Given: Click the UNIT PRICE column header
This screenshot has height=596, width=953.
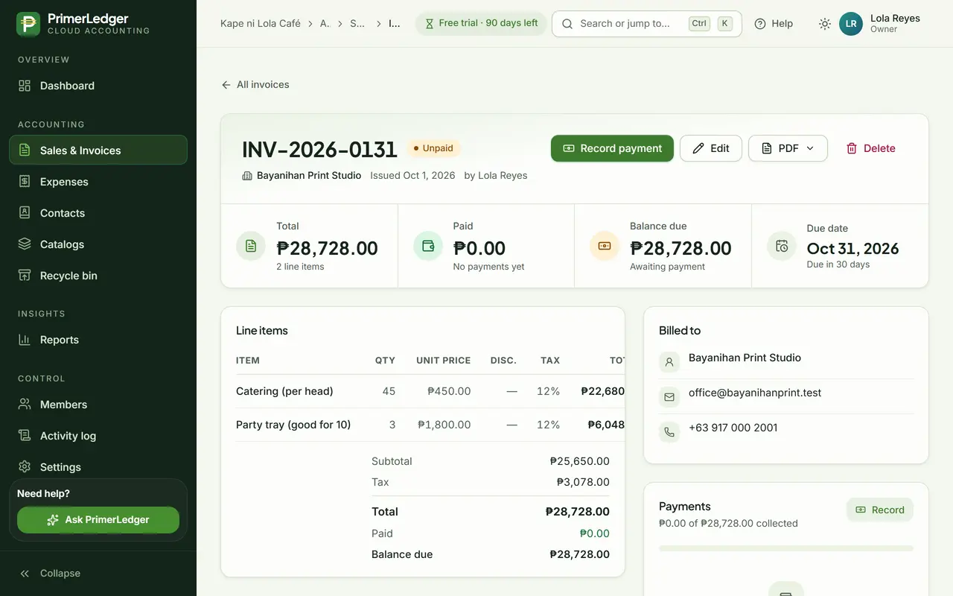Looking at the screenshot, I should [444, 361].
